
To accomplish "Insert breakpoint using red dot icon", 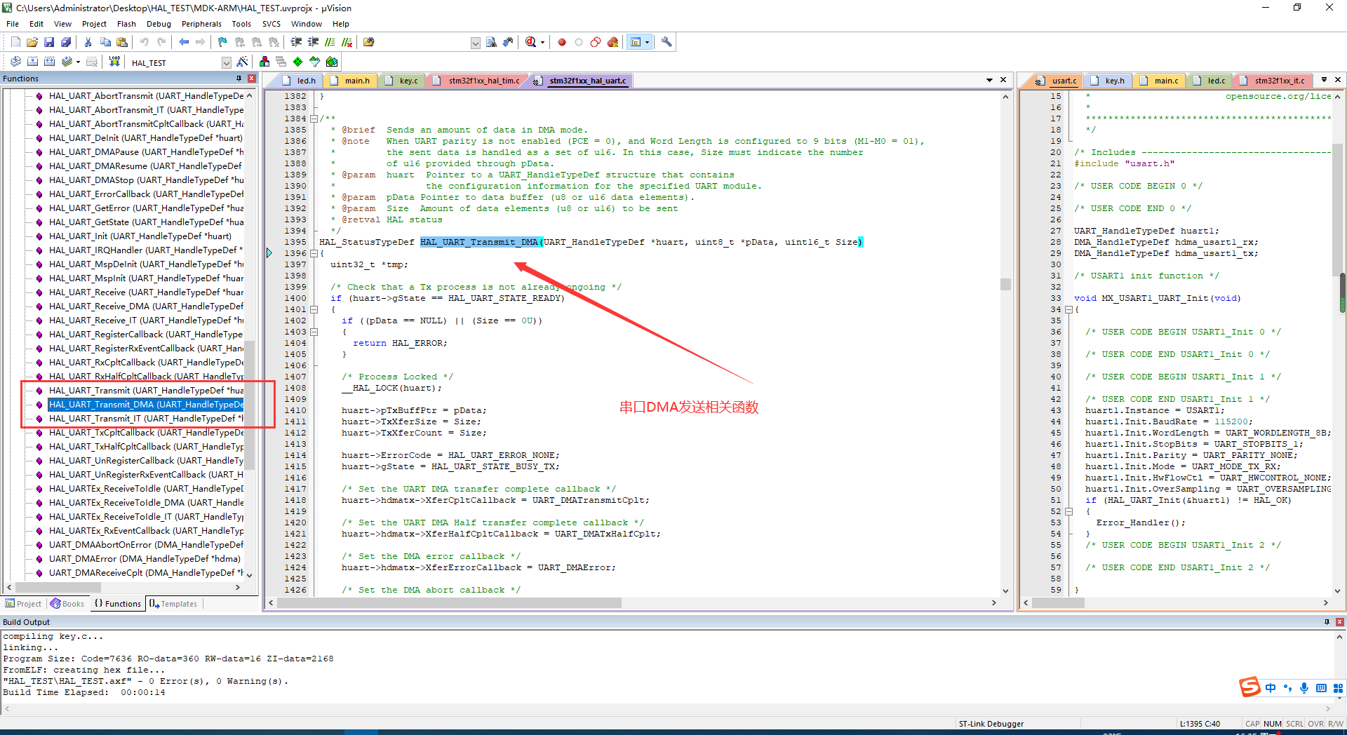I will coord(562,42).
